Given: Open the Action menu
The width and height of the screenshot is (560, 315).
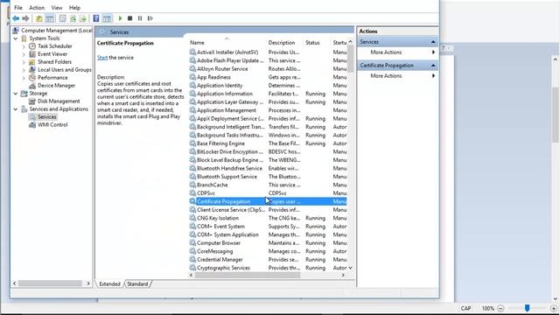Looking at the screenshot, I should point(37,8).
